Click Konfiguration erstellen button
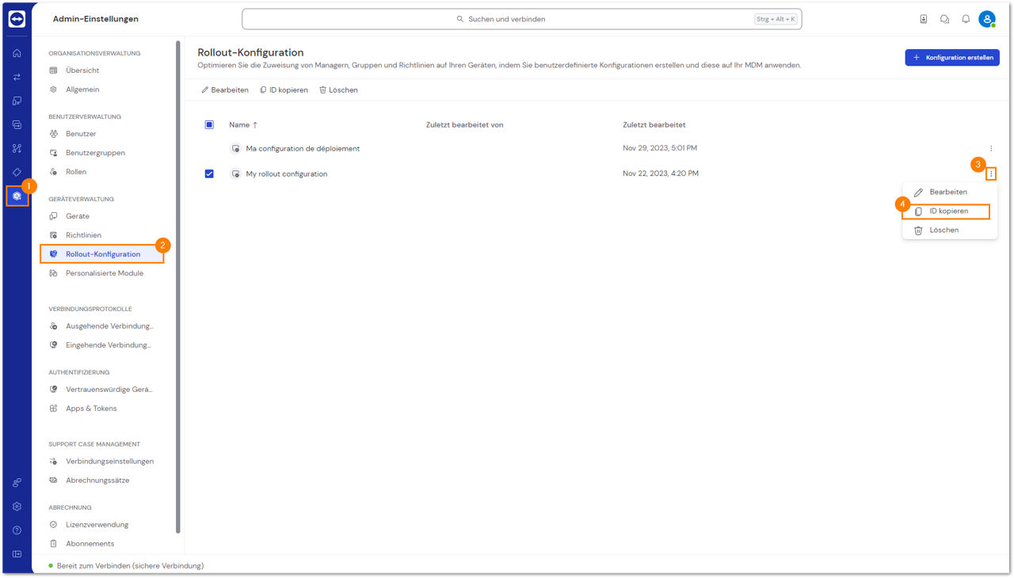Image resolution: width=1014 pixels, height=578 pixels. (x=952, y=58)
